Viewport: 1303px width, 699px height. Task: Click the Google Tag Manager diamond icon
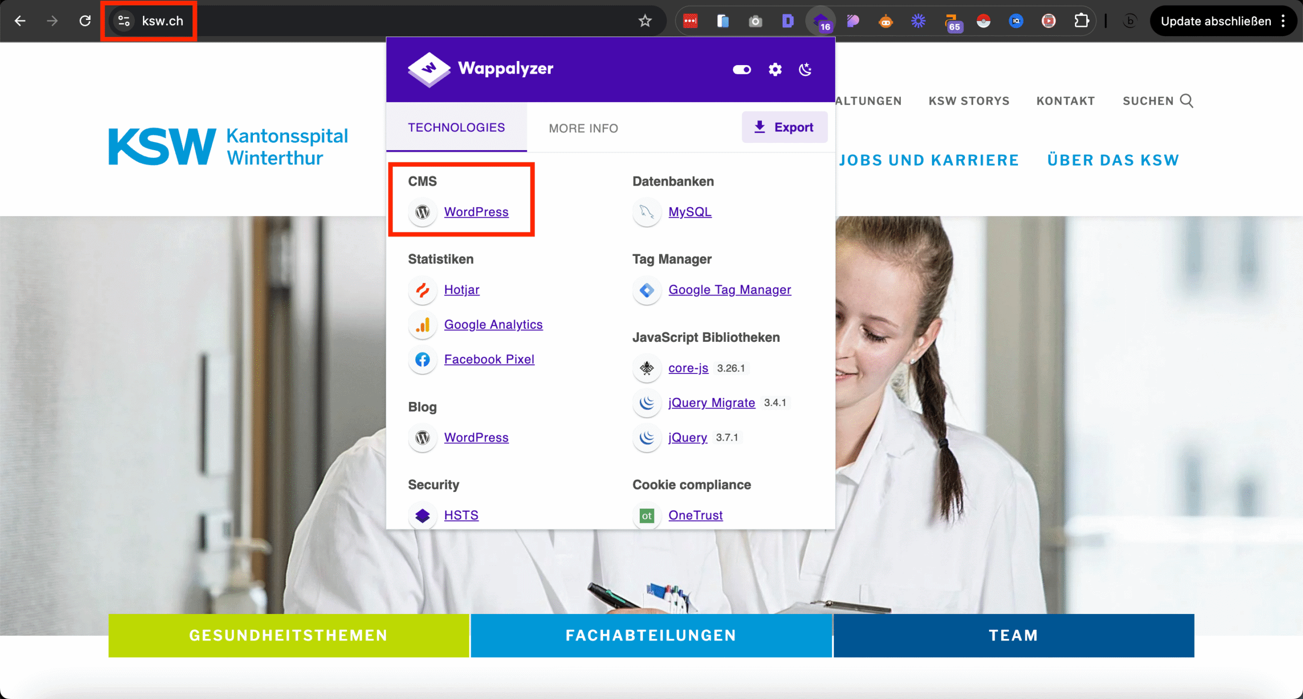[x=647, y=289]
